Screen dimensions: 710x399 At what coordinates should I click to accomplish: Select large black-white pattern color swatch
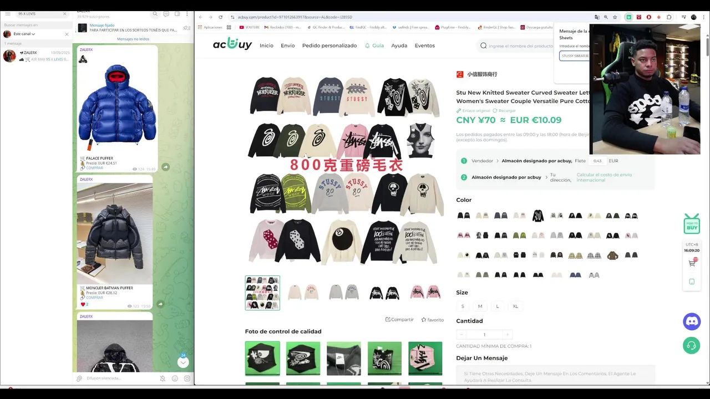(538, 216)
